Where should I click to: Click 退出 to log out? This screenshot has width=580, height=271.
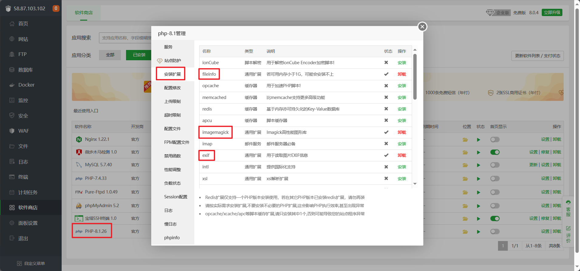pyautogui.click(x=23, y=238)
